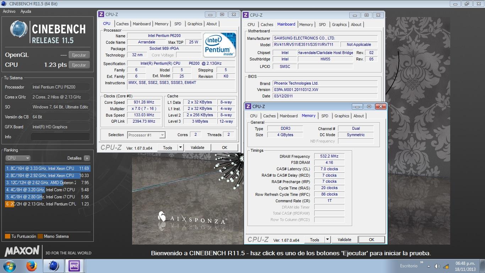
Task: Select ranking entry 12C/12H AMD Opteron
Action: click(48, 183)
